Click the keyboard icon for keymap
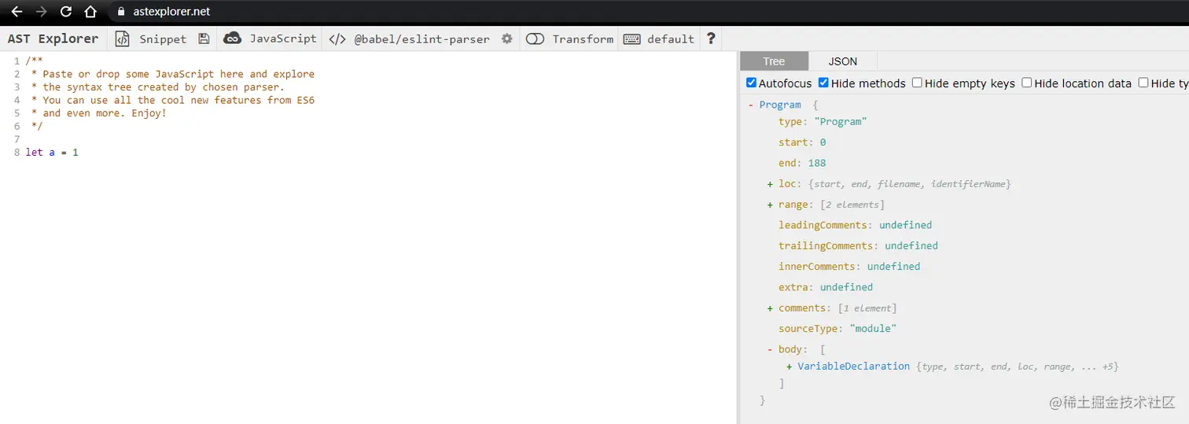 click(x=631, y=39)
